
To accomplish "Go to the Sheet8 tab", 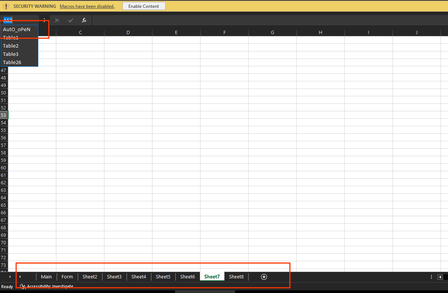I will point(236,277).
